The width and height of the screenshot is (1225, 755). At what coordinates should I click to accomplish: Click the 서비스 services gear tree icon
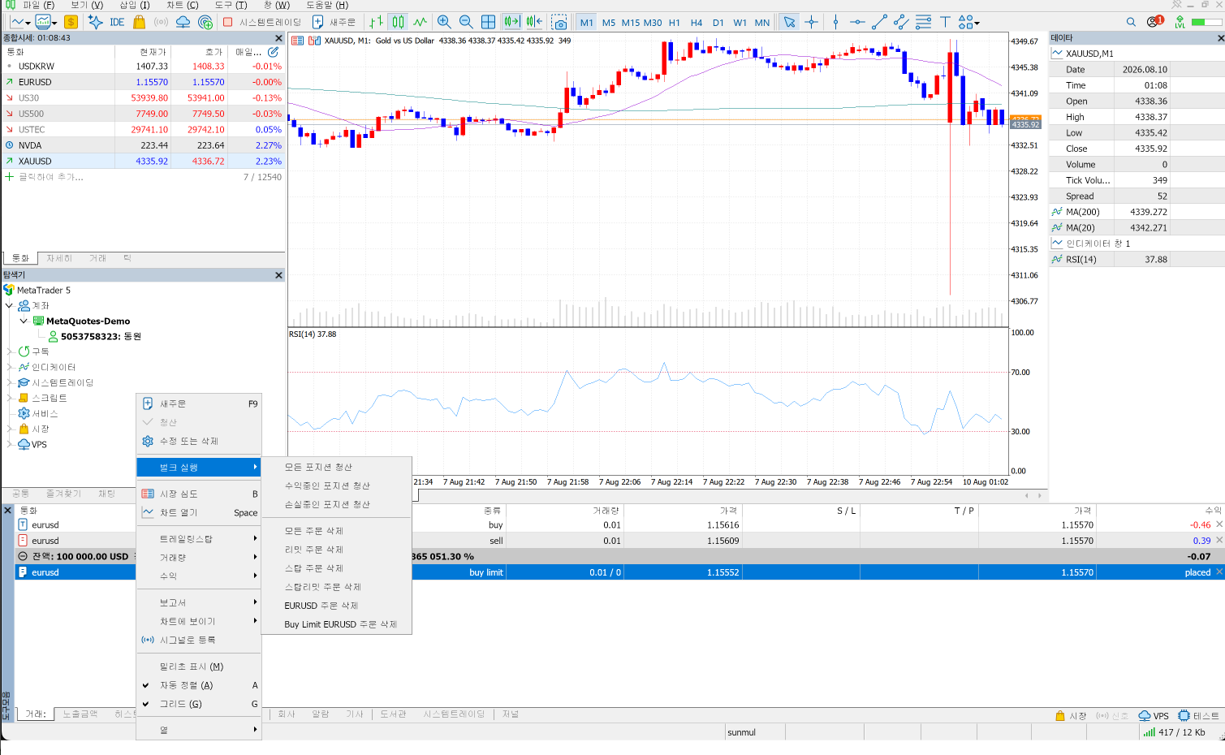(24, 413)
